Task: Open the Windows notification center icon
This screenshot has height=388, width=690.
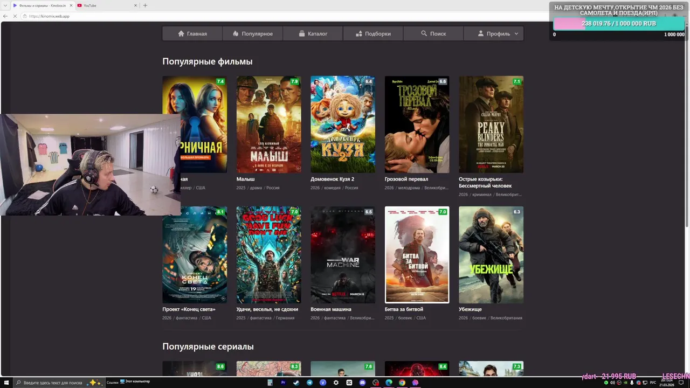Action: click(681, 383)
